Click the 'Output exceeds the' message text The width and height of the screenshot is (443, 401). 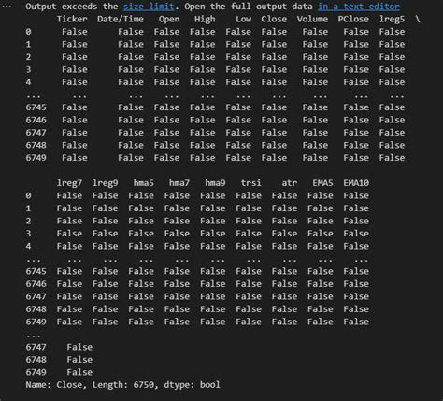[x=72, y=7]
